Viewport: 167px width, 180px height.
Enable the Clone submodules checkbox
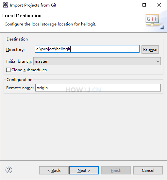click(8, 70)
